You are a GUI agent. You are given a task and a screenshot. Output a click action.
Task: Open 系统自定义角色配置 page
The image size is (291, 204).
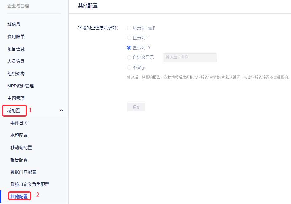[30, 184]
